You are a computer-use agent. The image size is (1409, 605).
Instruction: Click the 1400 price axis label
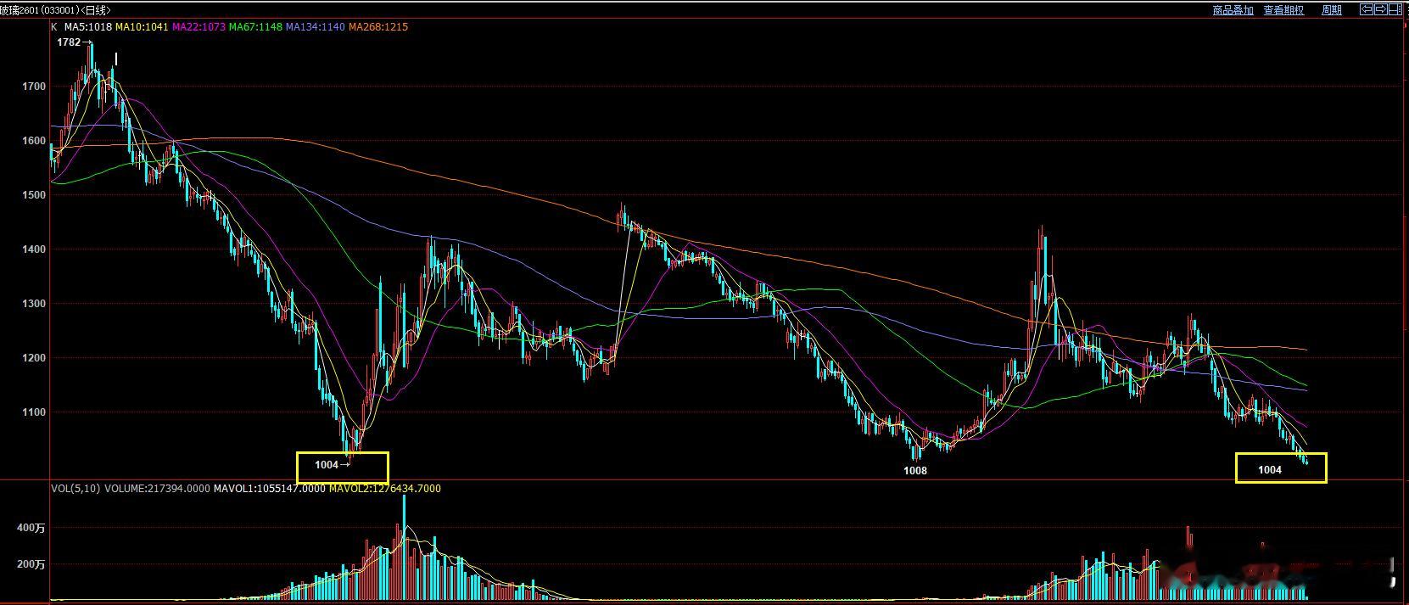[35, 249]
